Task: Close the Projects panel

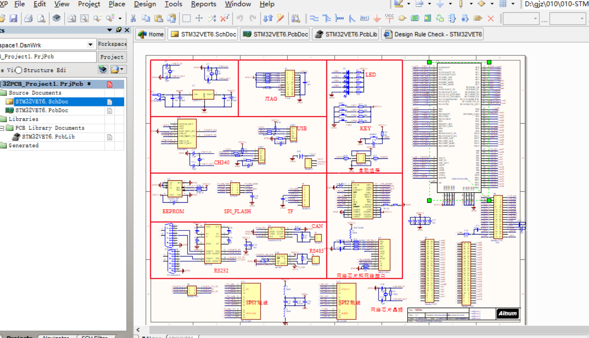Action: point(127,30)
